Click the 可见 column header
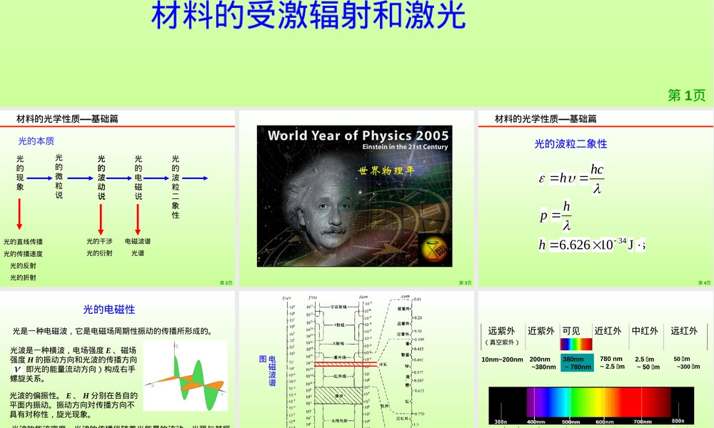Viewport: 714px width, 428px height. pos(571,331)
